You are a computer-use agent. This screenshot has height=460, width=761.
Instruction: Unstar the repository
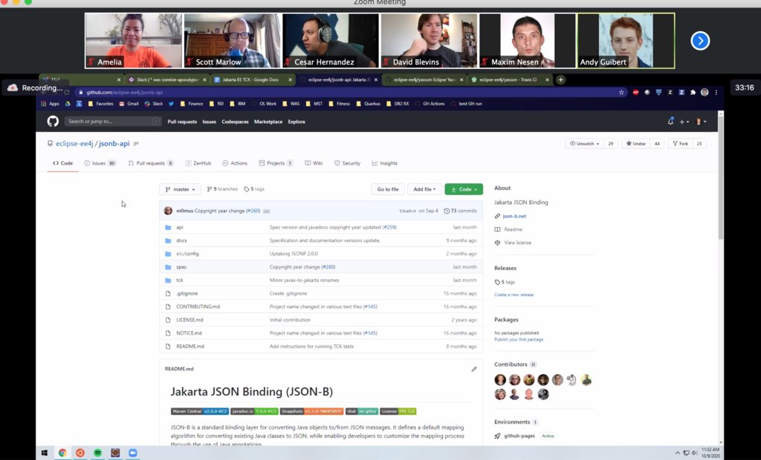coord(636,143)
